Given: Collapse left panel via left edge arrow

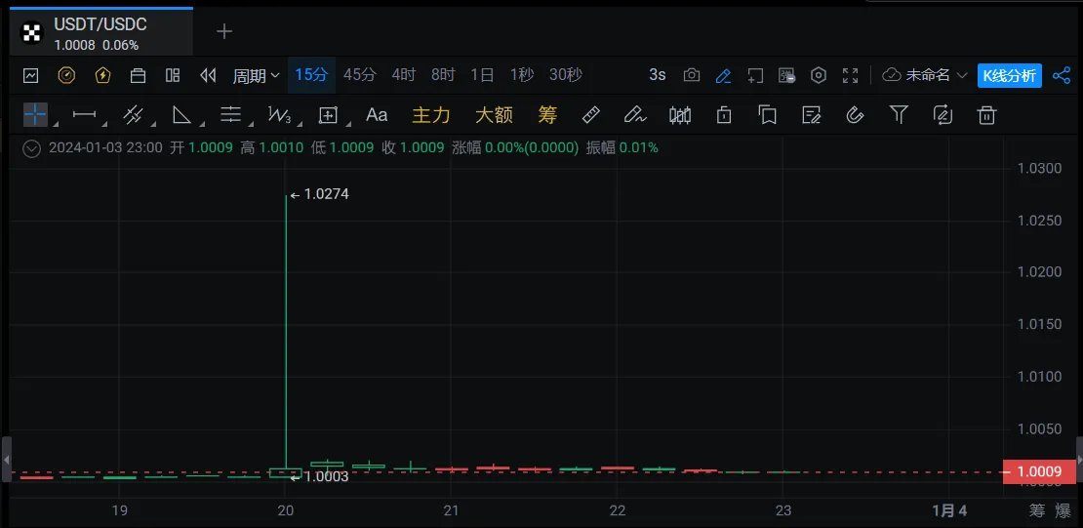Looking at the screenshot, I should coord(6,460).
